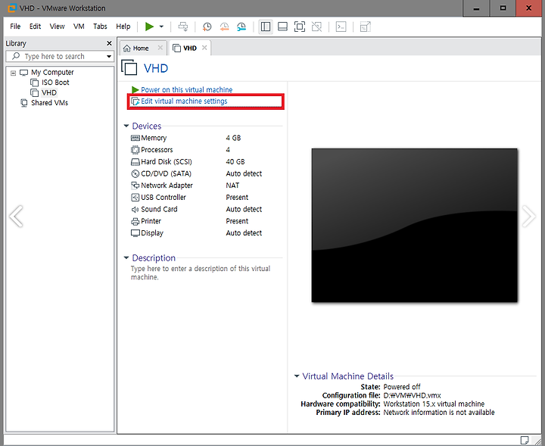Collapse the My Computer tree node

click(13, 73)
